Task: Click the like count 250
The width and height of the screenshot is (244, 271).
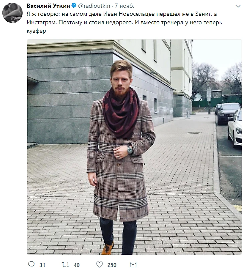Action: (112, 265)
